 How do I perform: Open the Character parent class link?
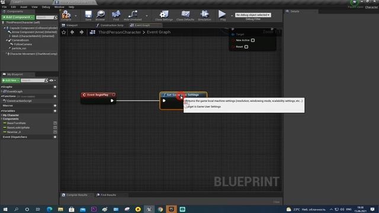(371, 7)
